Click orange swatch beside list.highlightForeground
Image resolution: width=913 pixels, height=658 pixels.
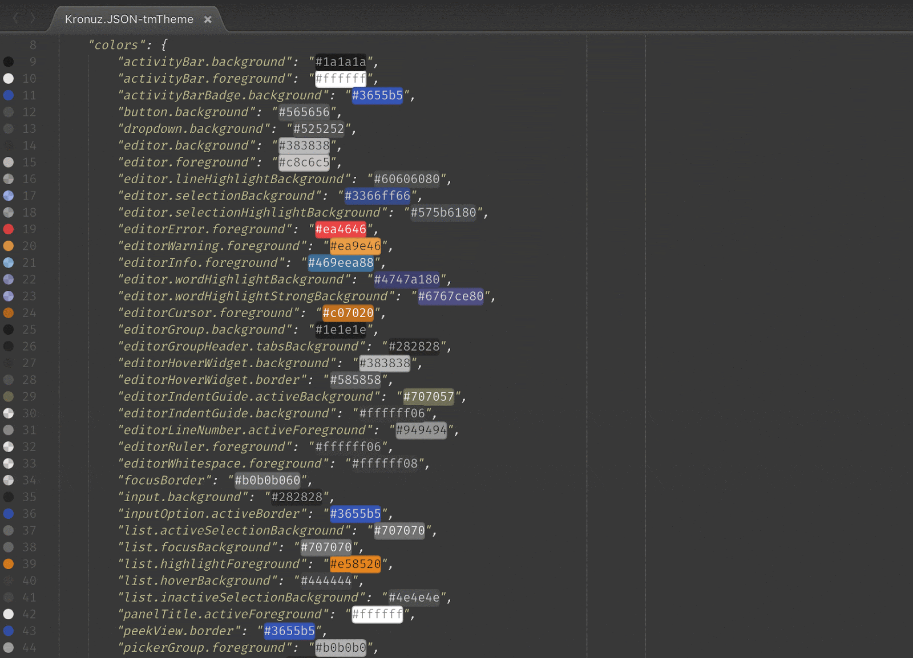(x=9, y=564)
